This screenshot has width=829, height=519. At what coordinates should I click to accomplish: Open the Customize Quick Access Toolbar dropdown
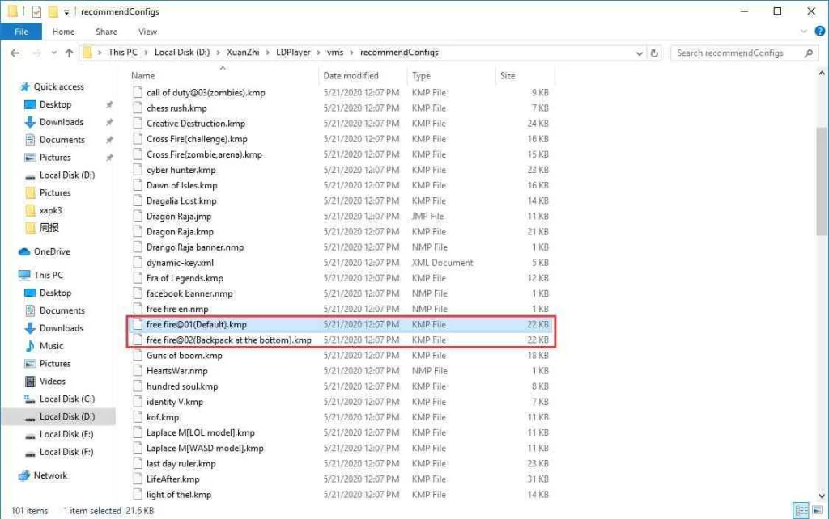coord(66,11)
